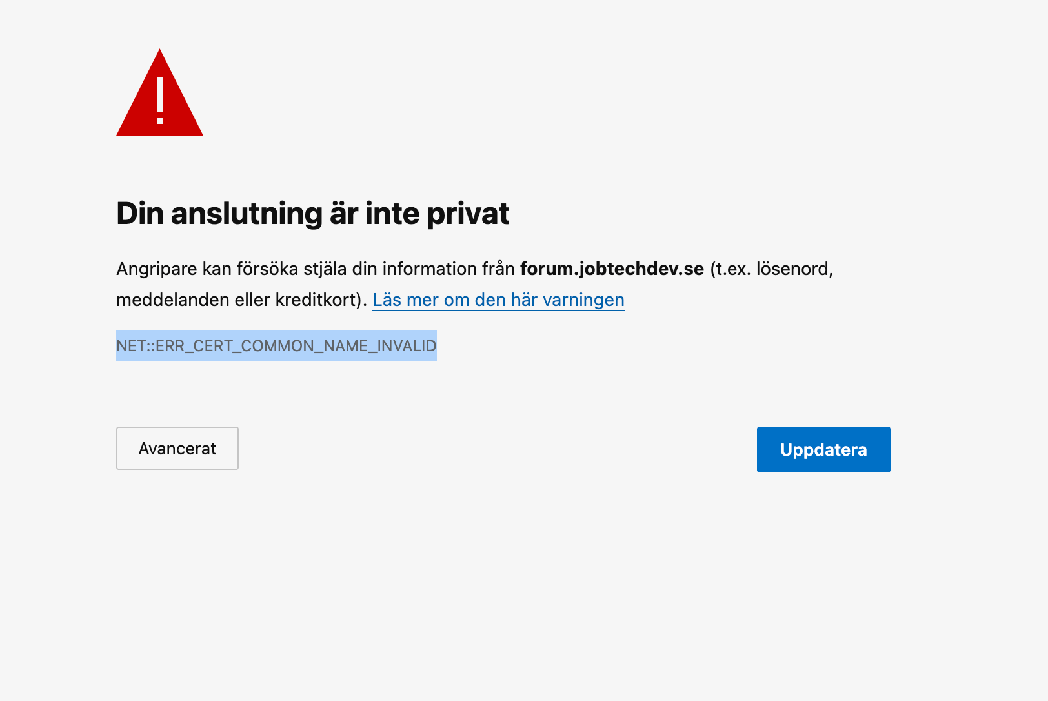Click the 'Din anslutning är inte privat' heading

click(313, 214)
